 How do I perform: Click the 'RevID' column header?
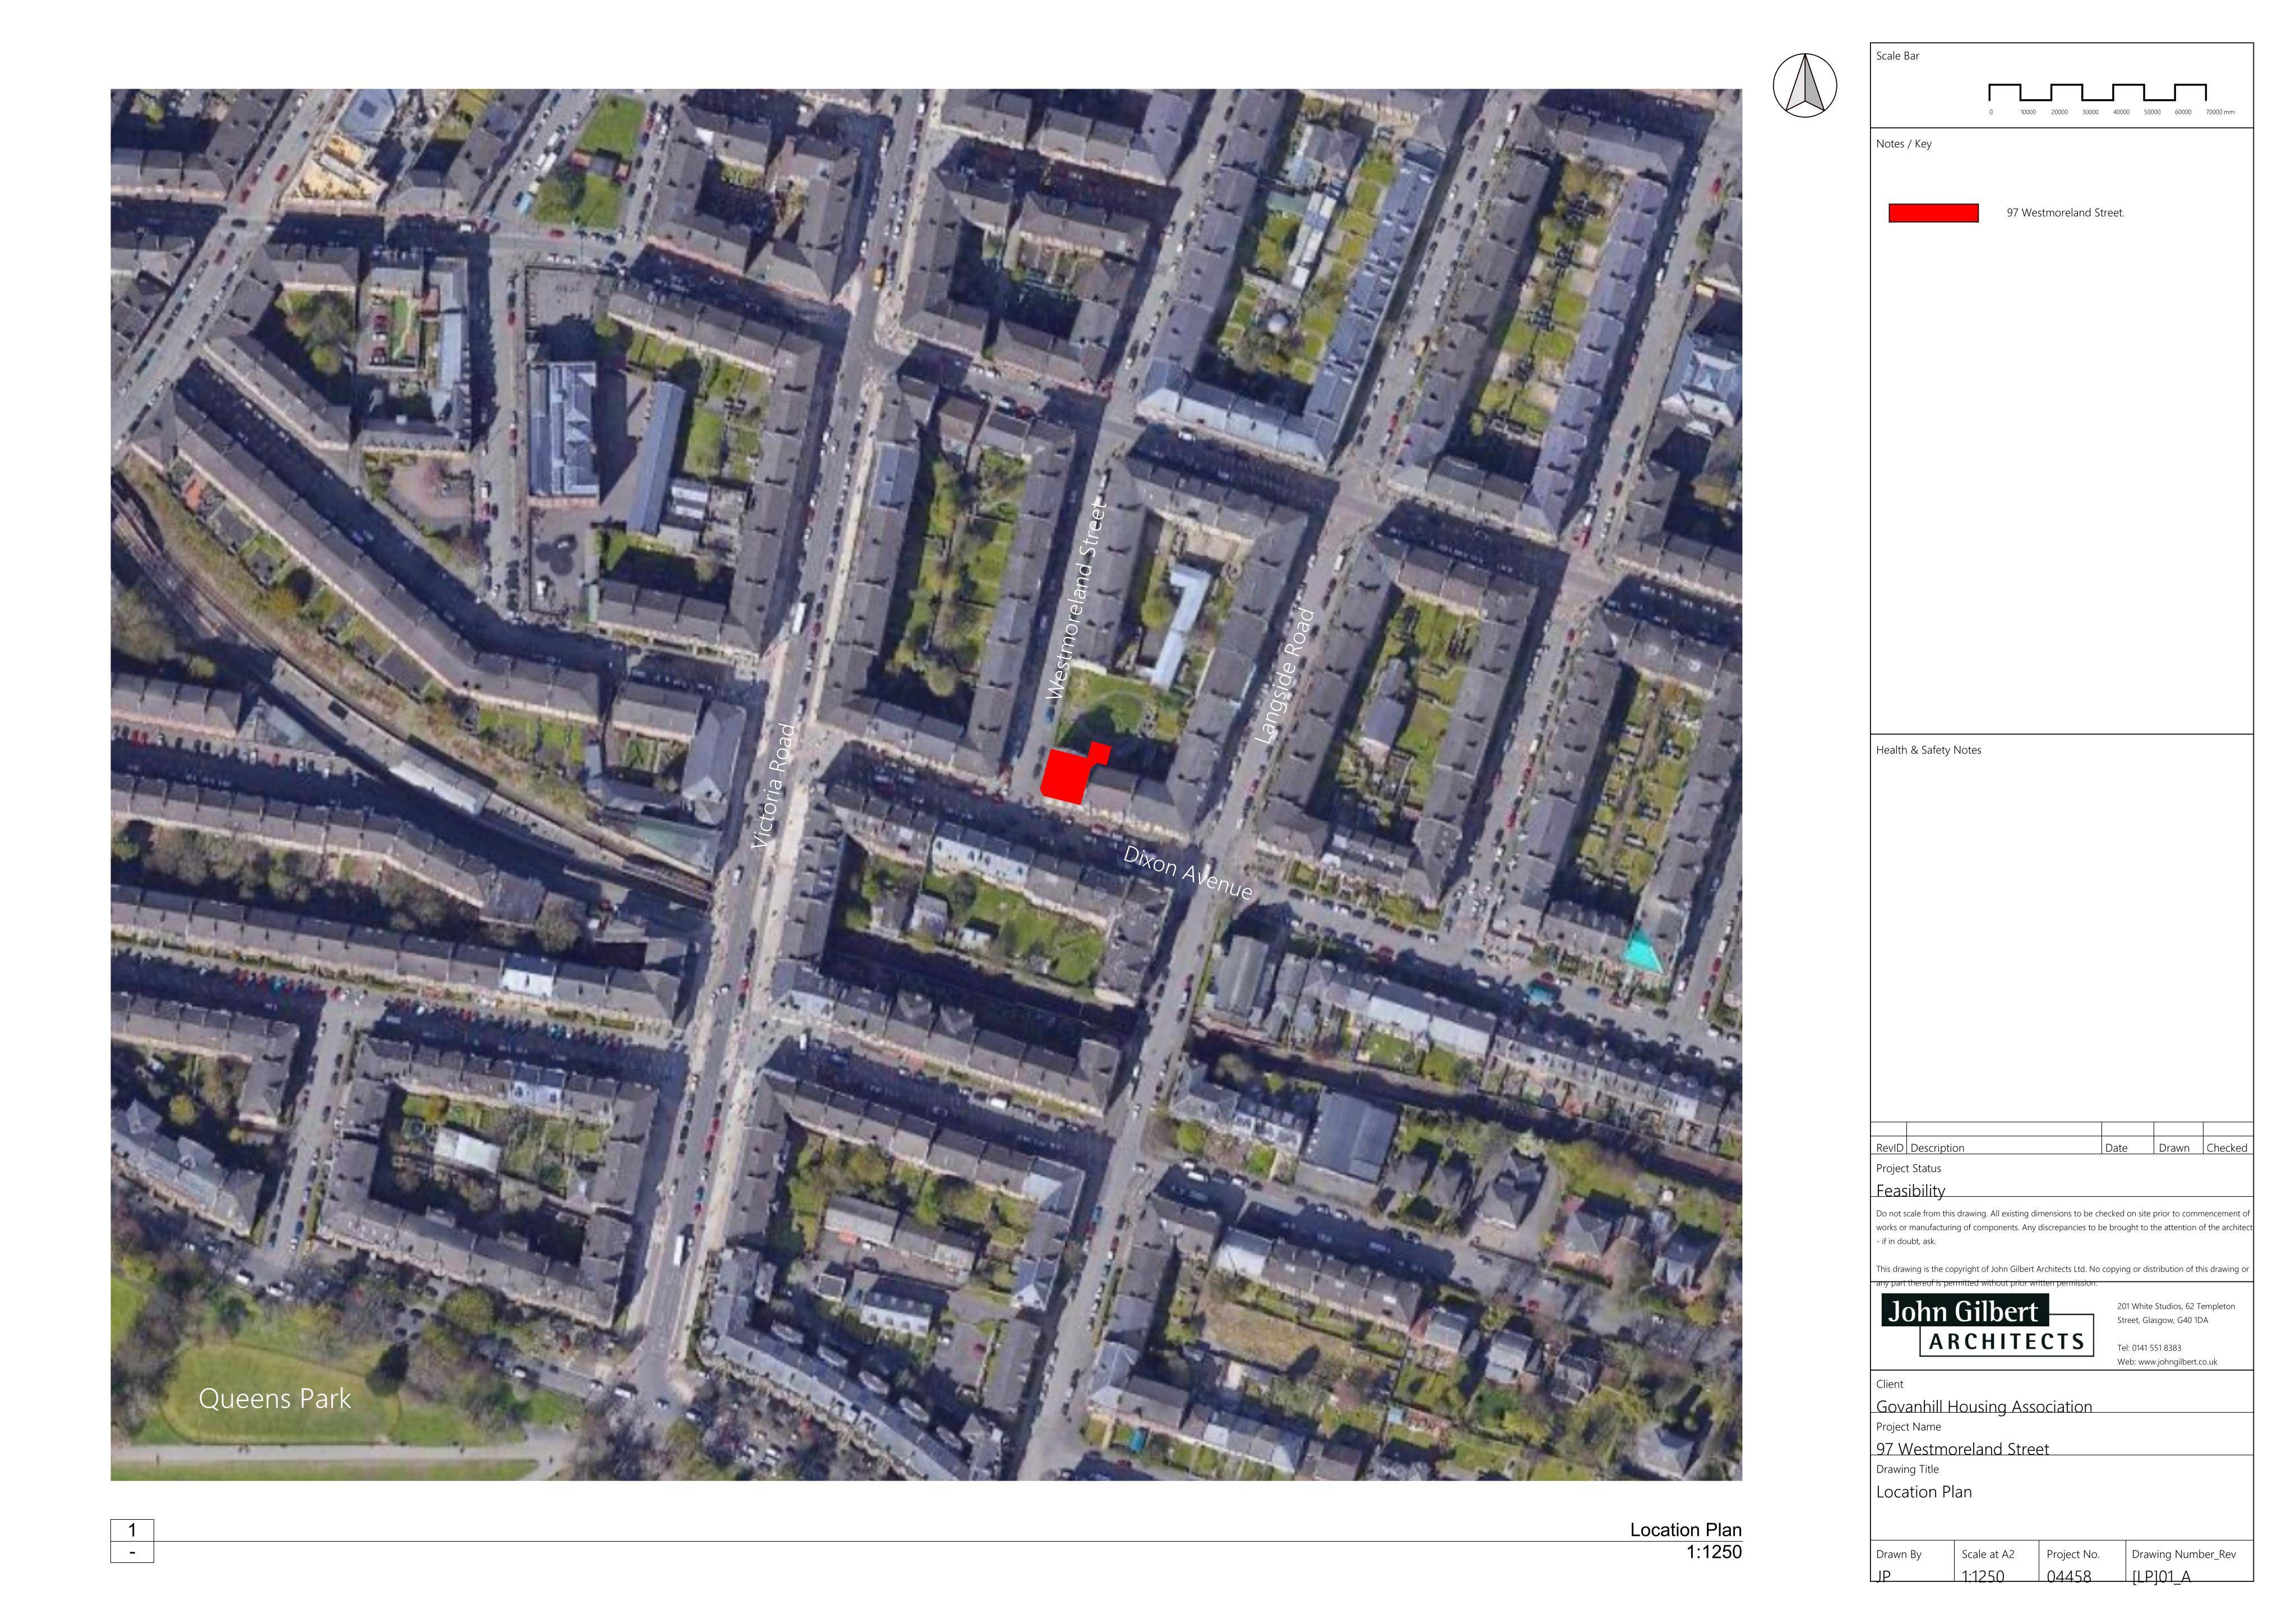pos(1889,1148)
